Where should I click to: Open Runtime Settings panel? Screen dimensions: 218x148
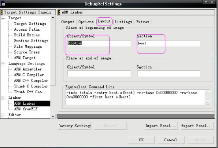point(31,41)
